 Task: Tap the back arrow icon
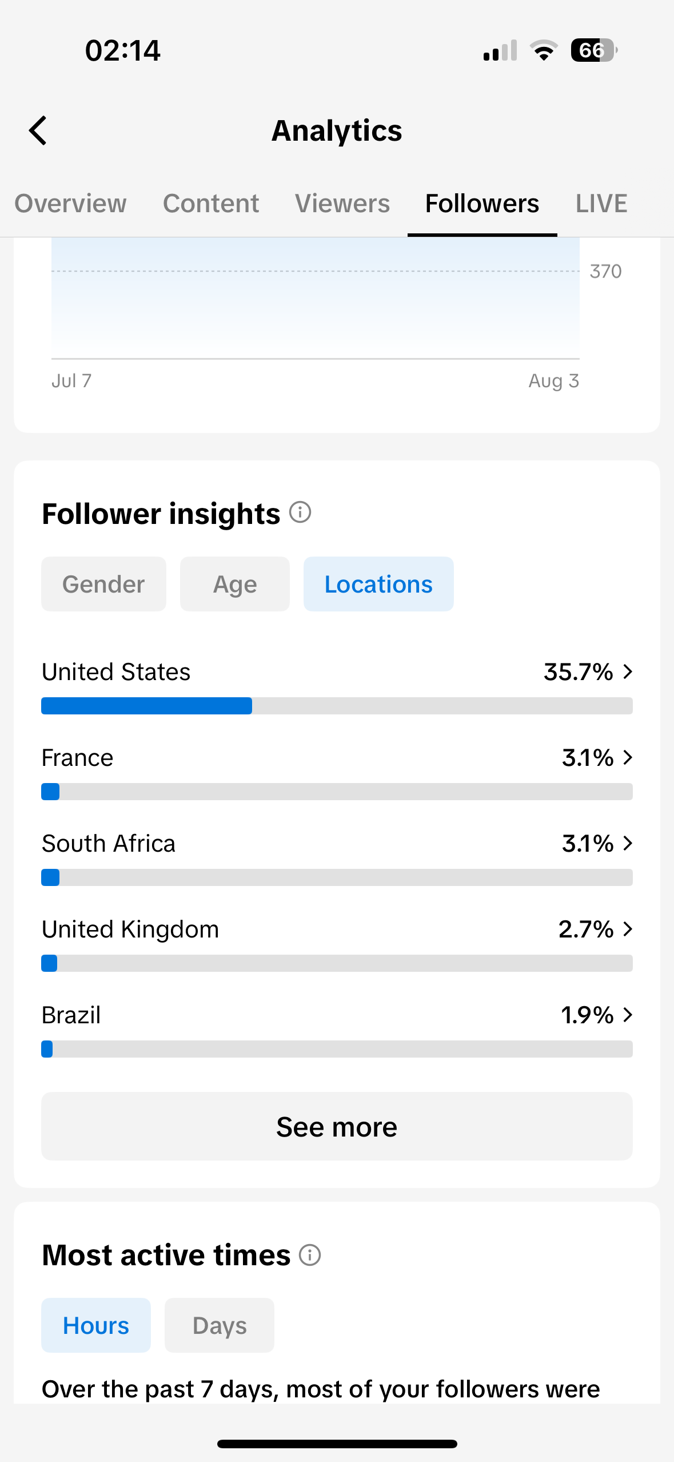(x=38, y=130)
